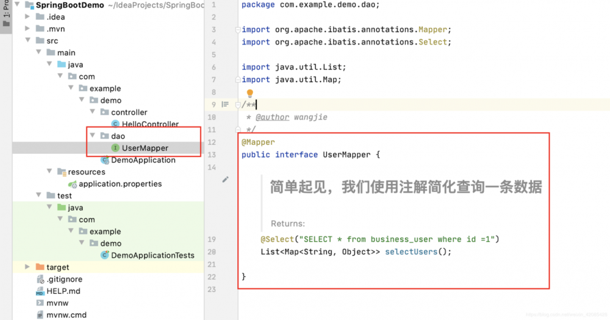
Task: Click the selectUsers method name
Action: [x=411, y=252]
